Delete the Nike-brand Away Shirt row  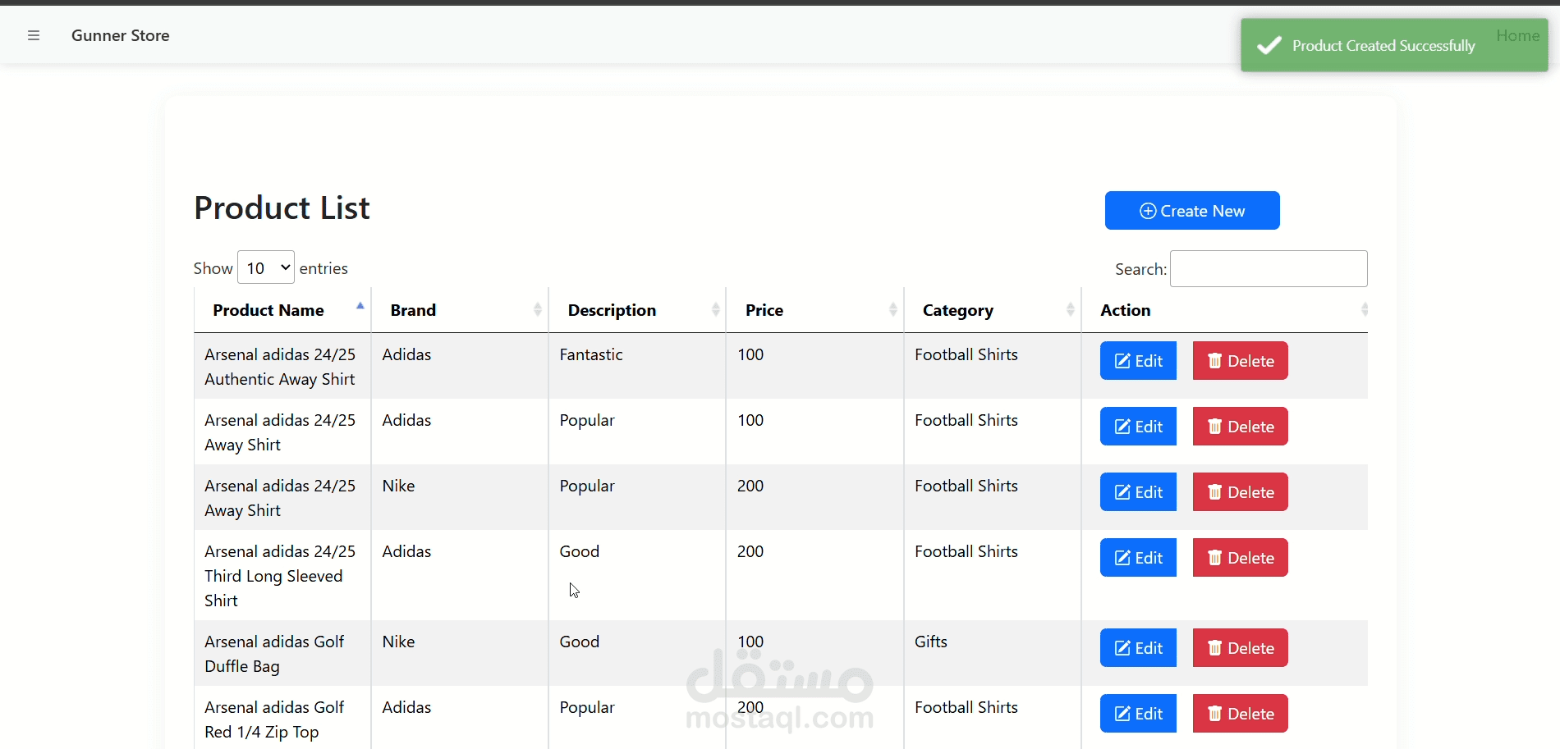coord(1240,492)
